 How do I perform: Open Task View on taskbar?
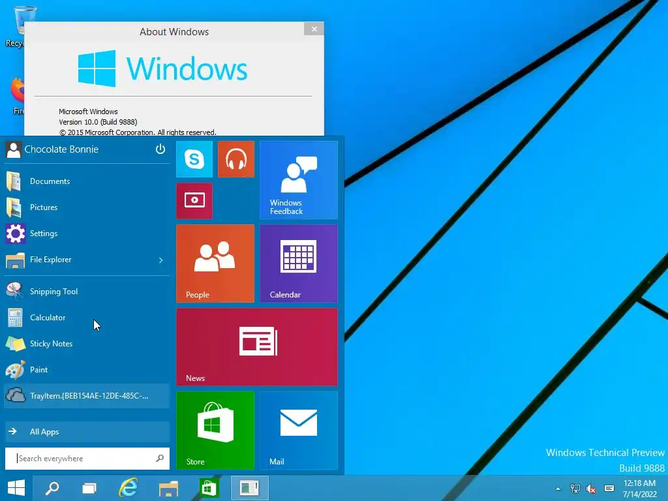pyautogui.click(x=89, y=488)
